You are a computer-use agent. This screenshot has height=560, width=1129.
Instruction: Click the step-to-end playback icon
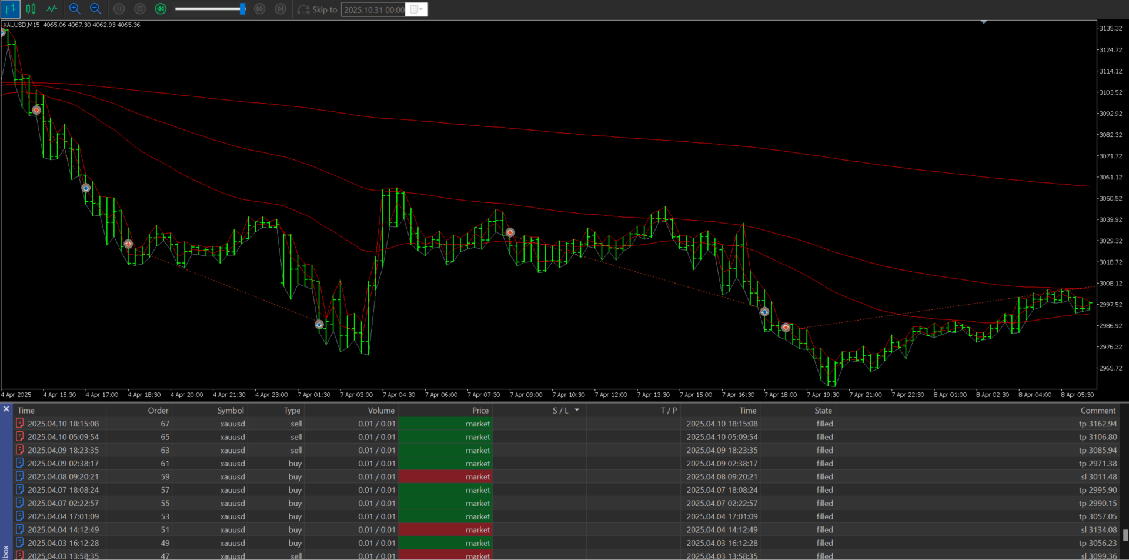point(281,9)
